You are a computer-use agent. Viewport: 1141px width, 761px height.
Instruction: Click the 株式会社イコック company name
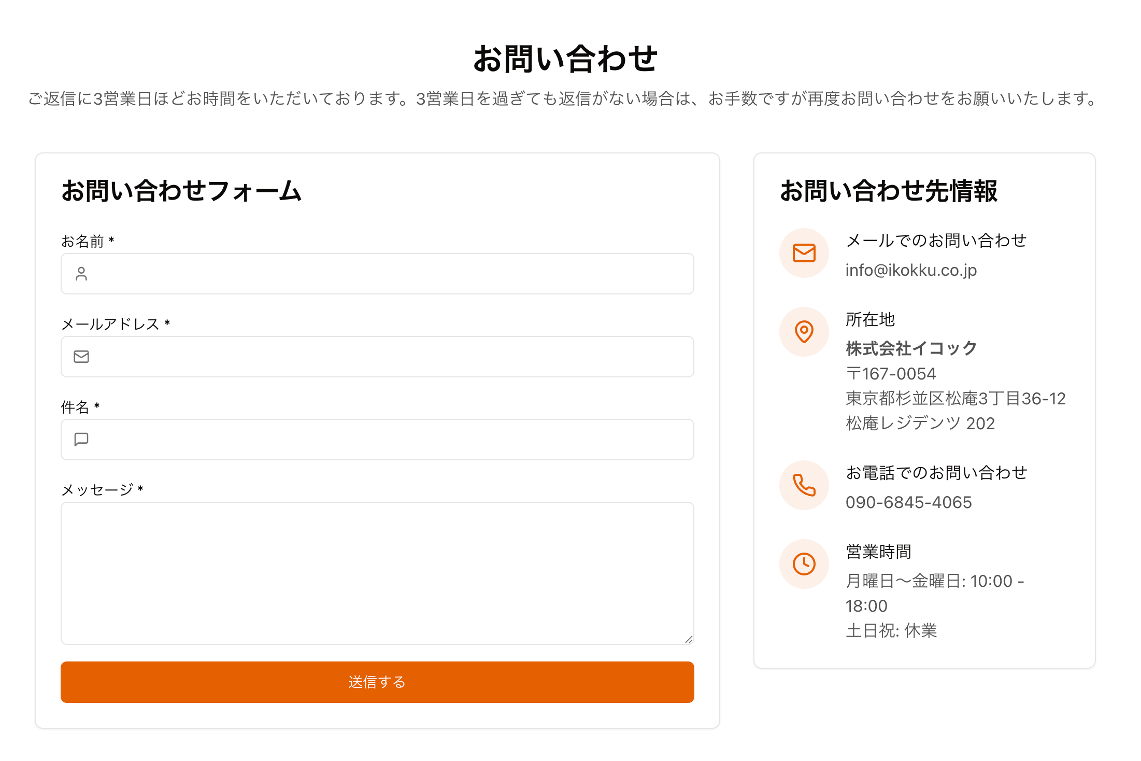911,348
